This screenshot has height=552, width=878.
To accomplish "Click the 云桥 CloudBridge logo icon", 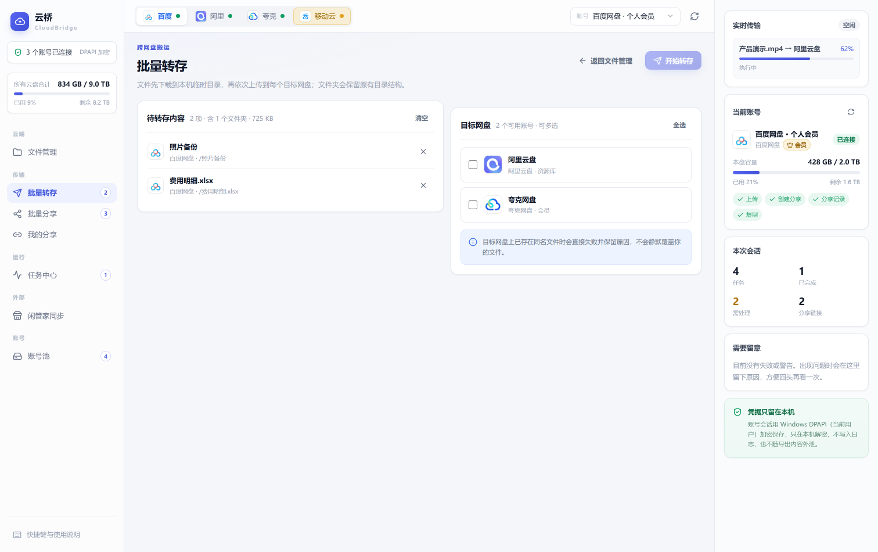I will coord(20,21).
